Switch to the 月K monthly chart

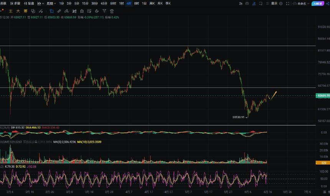point(160,3)
